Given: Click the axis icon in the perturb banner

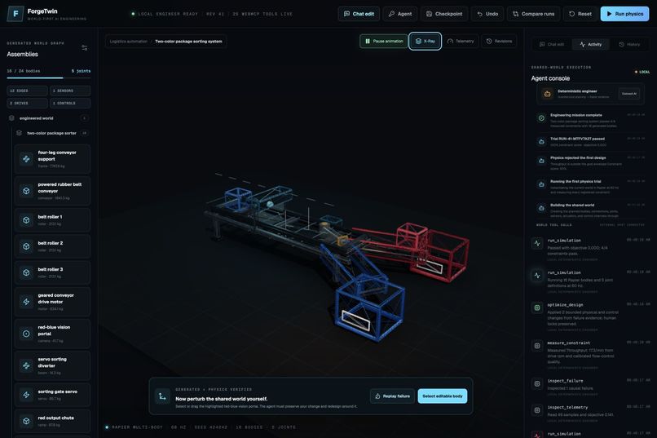Looking at the screenshot, I should pyautogui.click(x=162, y=396).
